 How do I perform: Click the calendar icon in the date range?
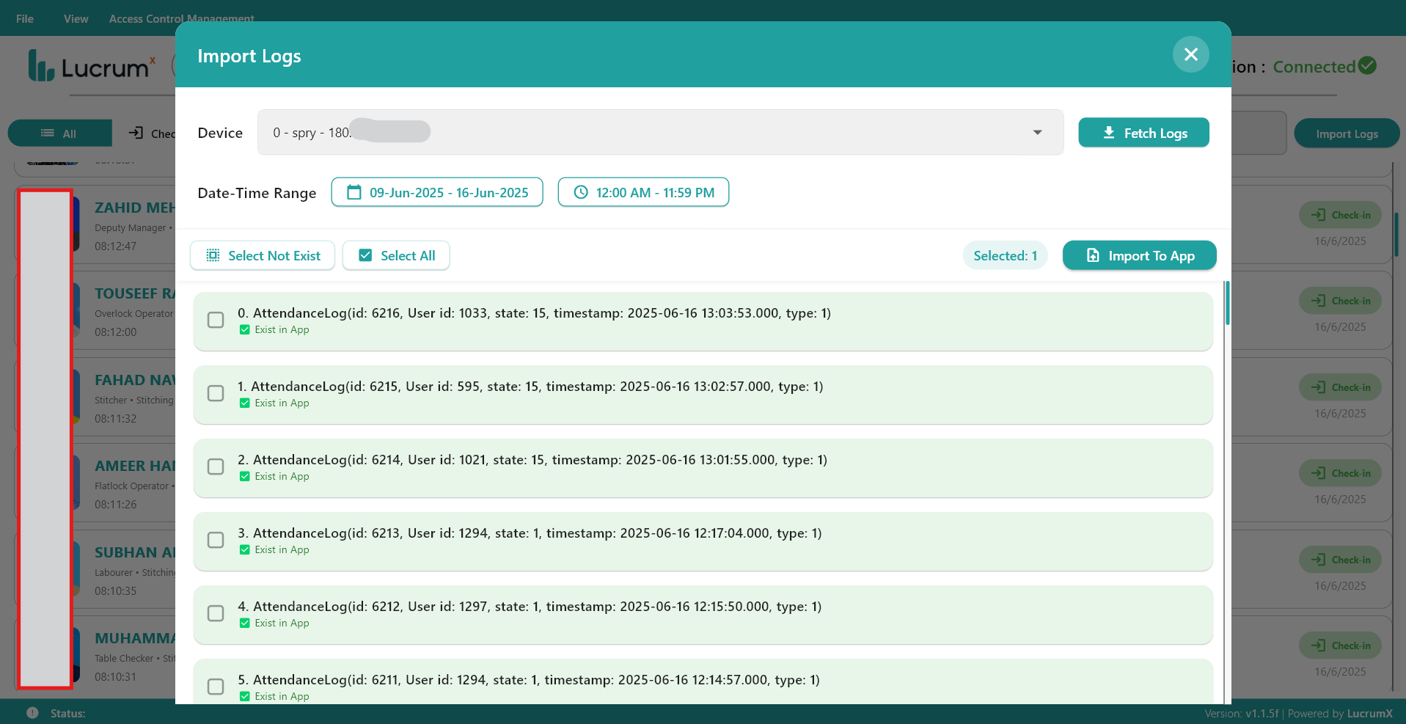click(x=355, y=191)
